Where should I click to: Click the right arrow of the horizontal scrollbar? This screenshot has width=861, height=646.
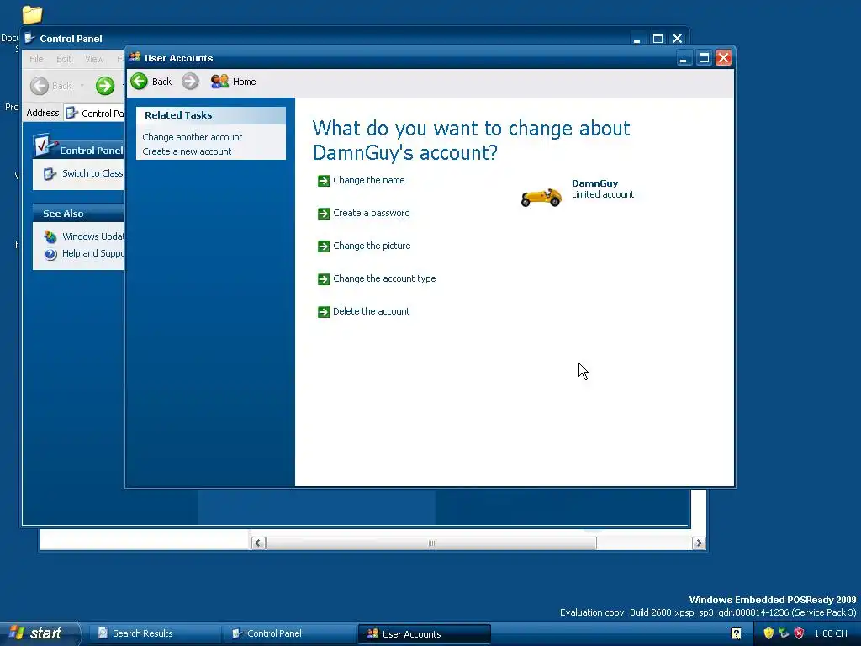coord(699,543)
